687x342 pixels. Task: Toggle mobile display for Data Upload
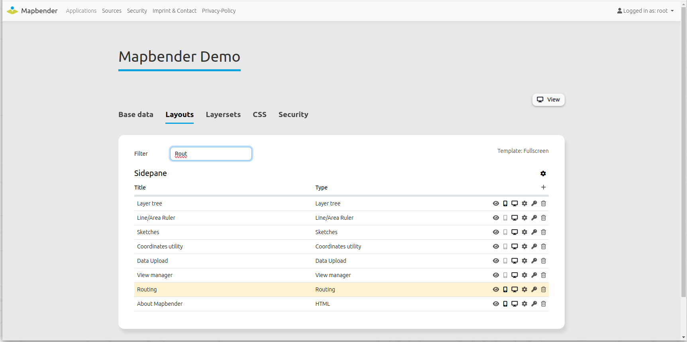(x=505, y=261)
